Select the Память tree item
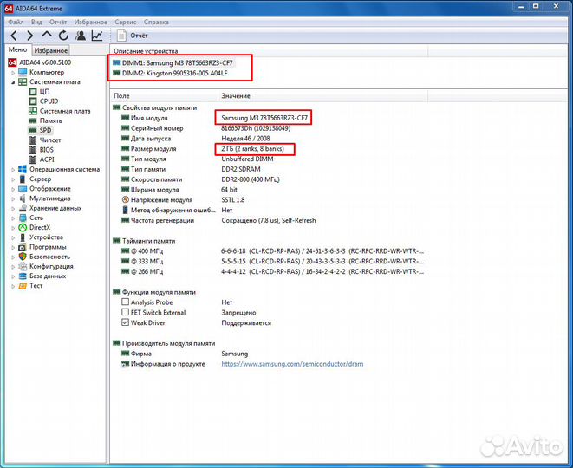The height and width of the screenshot is (468, 573). click(x=46, y=120)
